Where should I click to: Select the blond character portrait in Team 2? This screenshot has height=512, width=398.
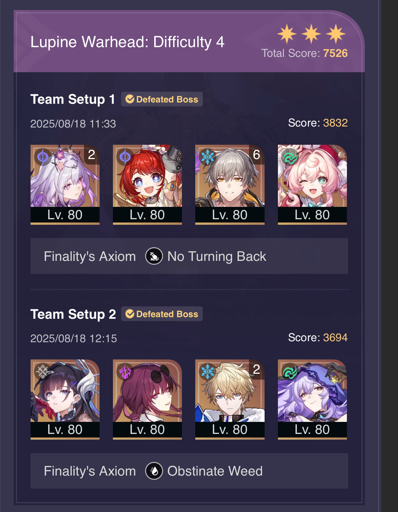(230, 399)
